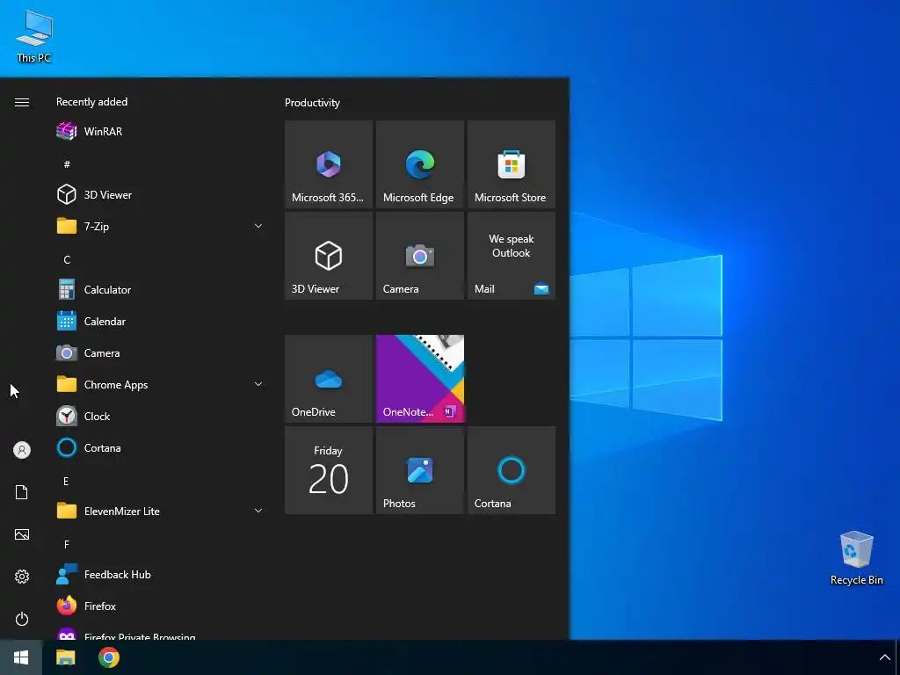Open the user account icon
This screenshot has height=675, width=900.
tap(22, 450)
